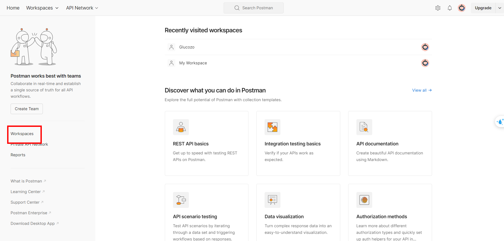Go to the Home menu item
504x241 pixels.
13,8
